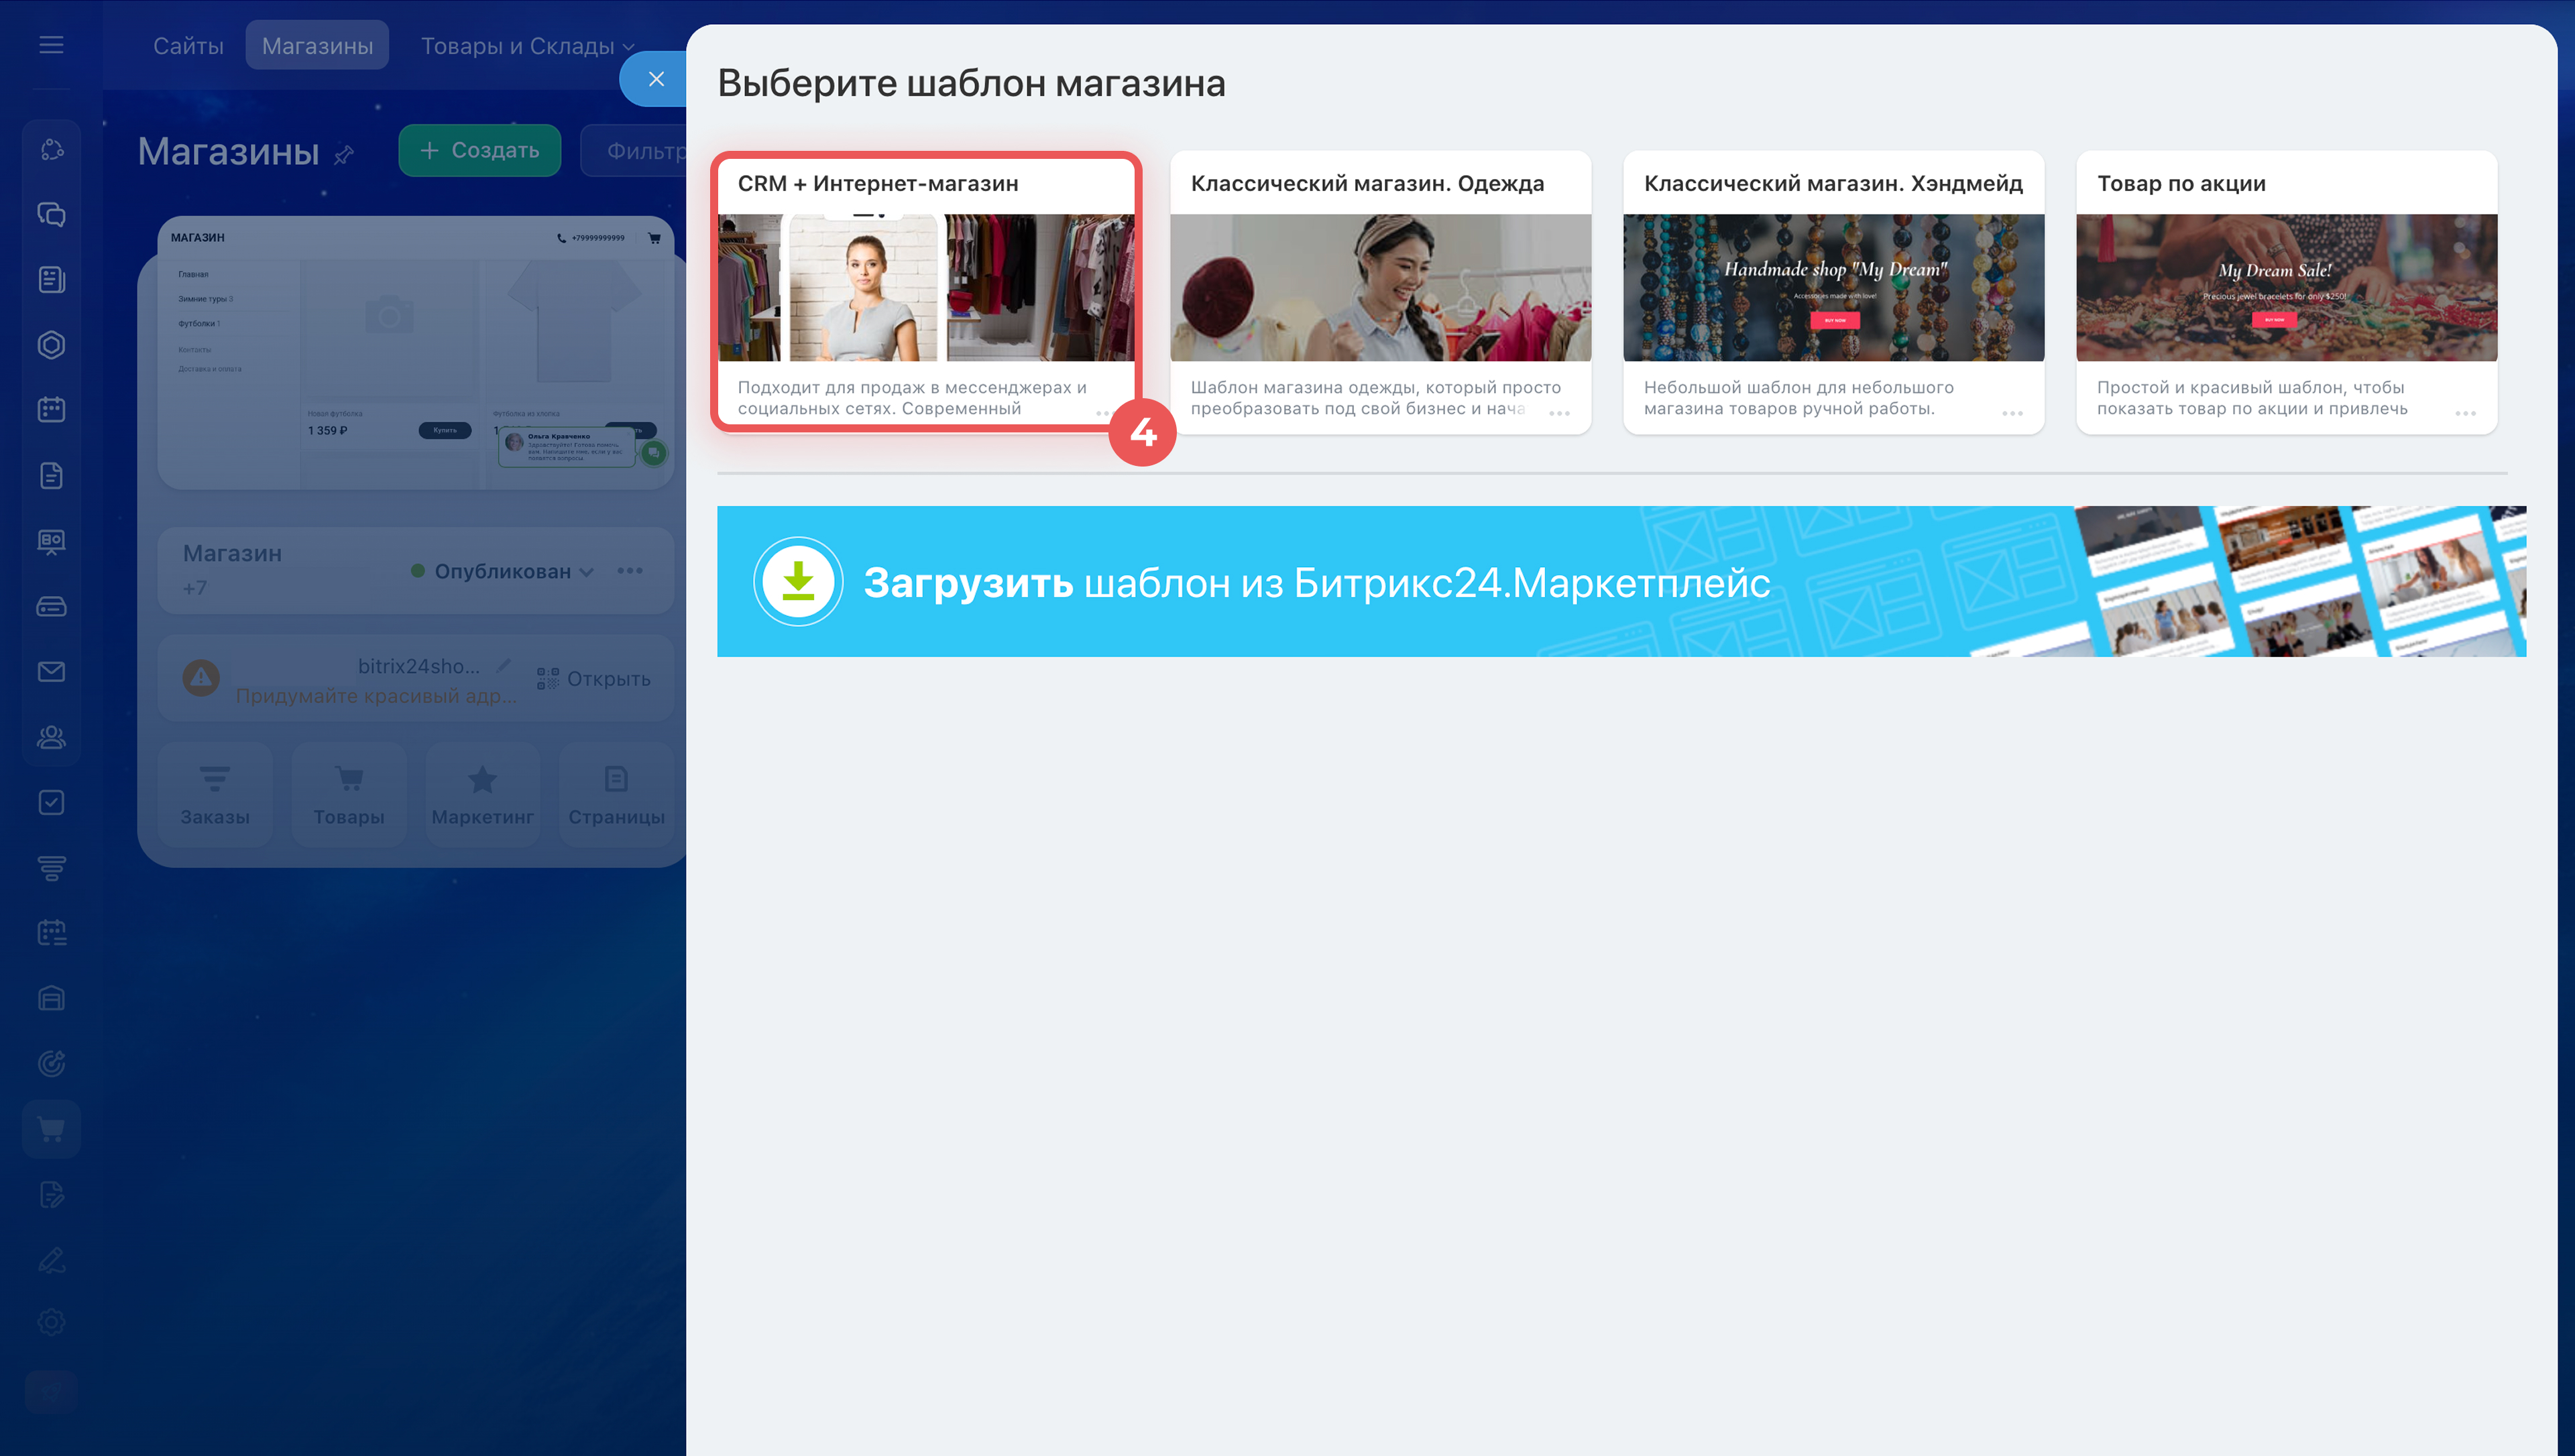Viewport: 2575px width, 1456px height.
Task: Select CRM + Интернет-магазин template
Action: [x=926, y=290]
